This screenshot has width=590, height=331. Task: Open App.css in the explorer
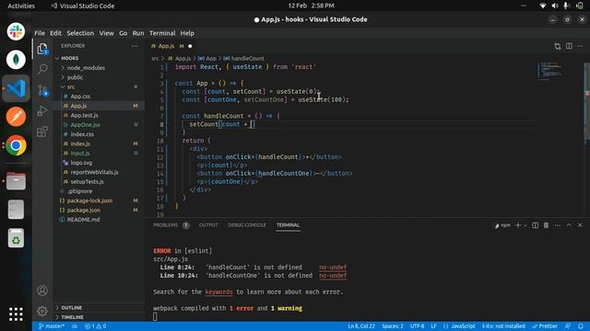(x=80, y=97)
